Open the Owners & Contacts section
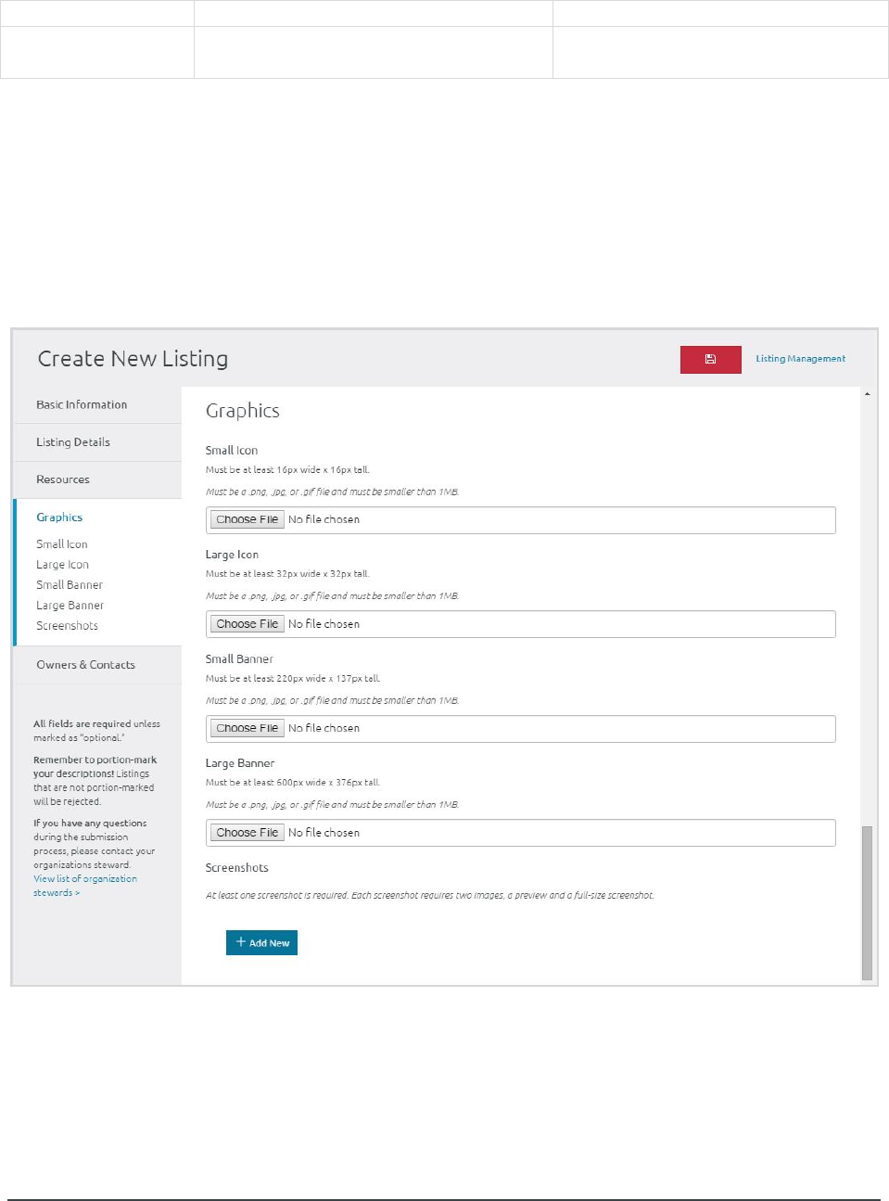Image resolution: width=889 pixels, height=1201 pixels. pos(85,665)
